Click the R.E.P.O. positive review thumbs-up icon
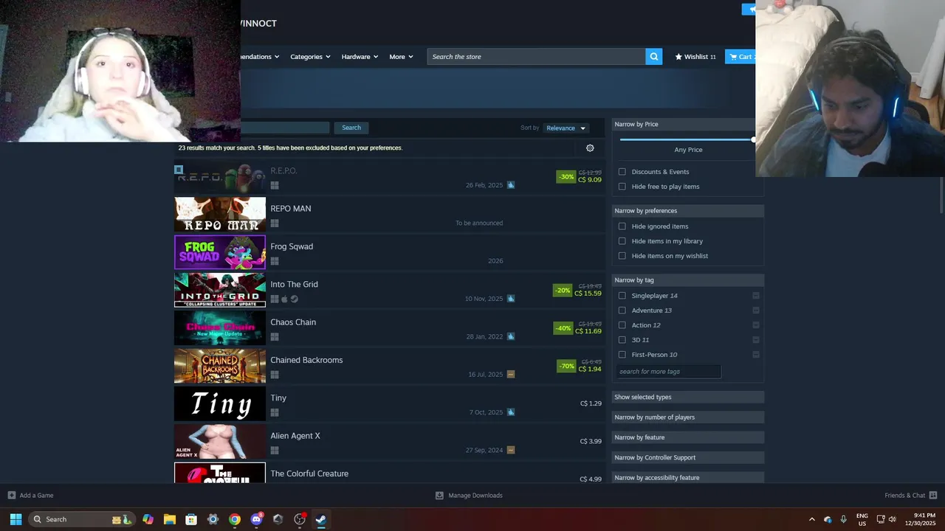Viewport: 945px width, 531px height. pyautogui.click(x=511, y=185)
